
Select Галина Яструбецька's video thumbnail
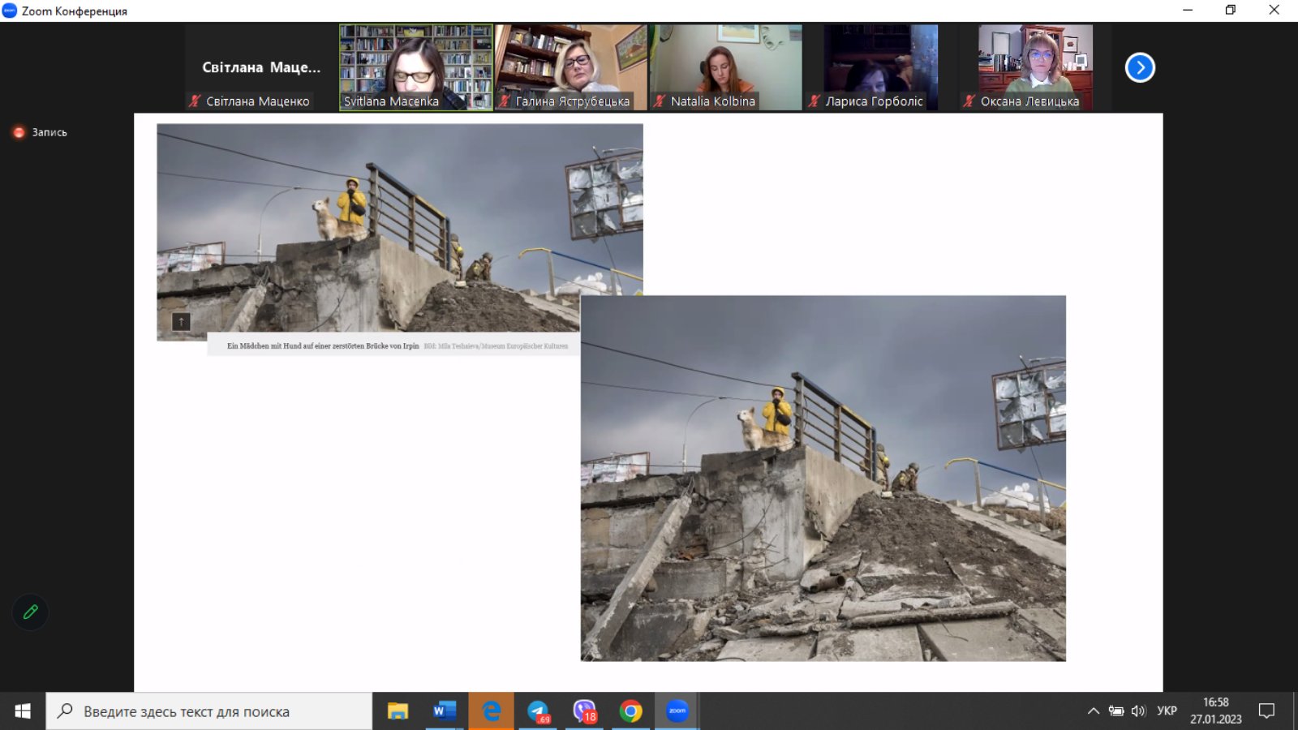(571, 67)
